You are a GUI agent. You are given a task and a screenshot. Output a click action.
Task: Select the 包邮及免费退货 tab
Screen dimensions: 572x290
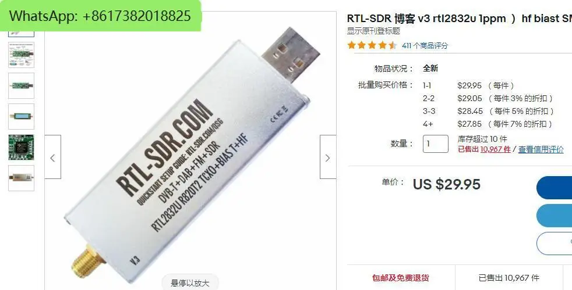(x=401, y=278)
